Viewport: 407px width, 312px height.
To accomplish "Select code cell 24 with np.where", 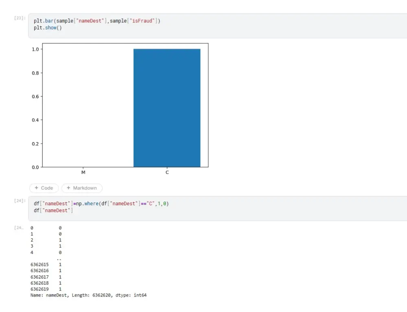I will (217, 209).
